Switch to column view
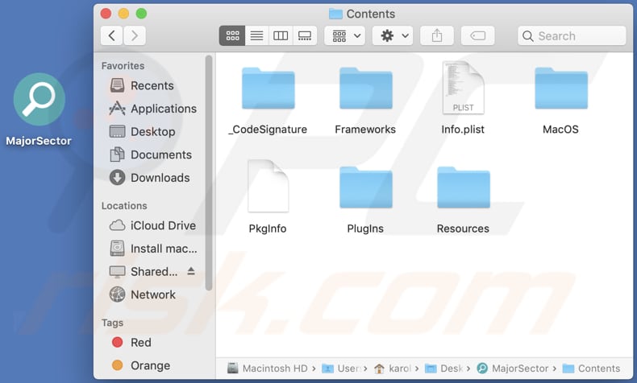This screenshot has height=383, width=637. (281, 36)
